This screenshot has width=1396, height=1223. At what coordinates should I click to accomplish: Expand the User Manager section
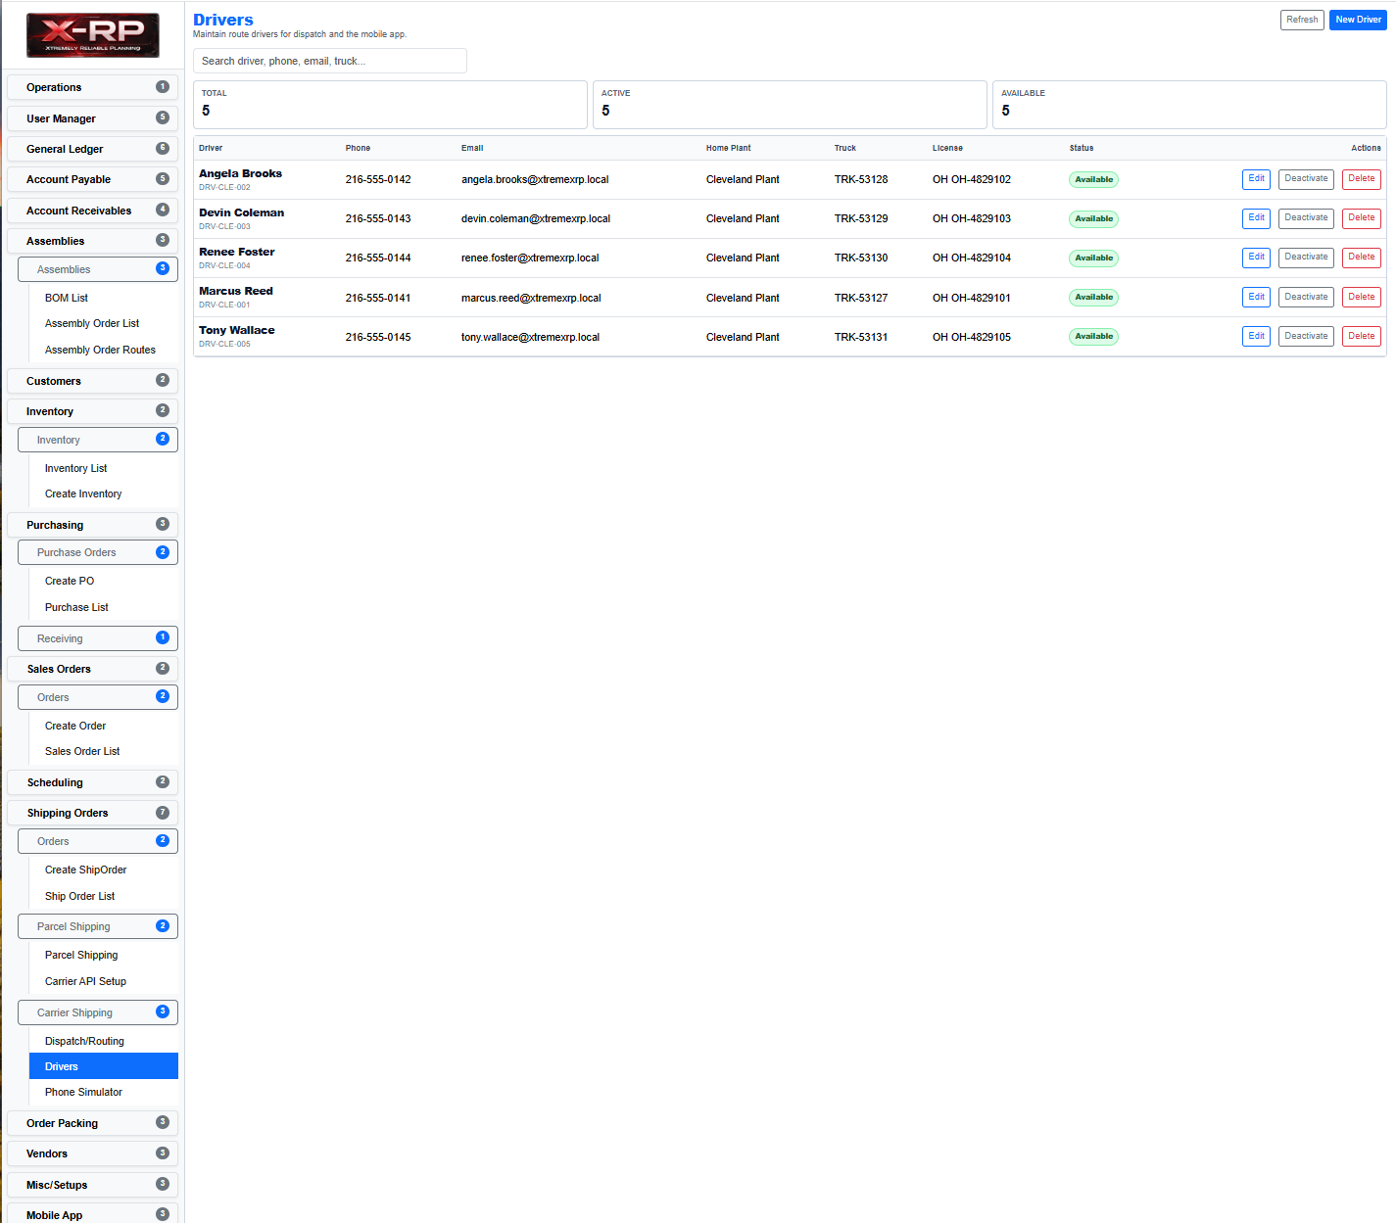pos(92,118)
